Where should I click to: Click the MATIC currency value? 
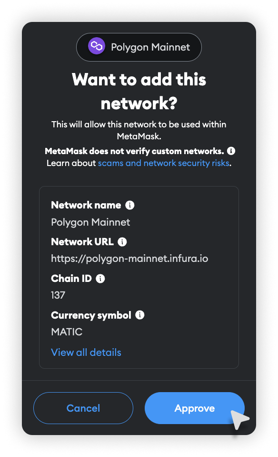67,332
